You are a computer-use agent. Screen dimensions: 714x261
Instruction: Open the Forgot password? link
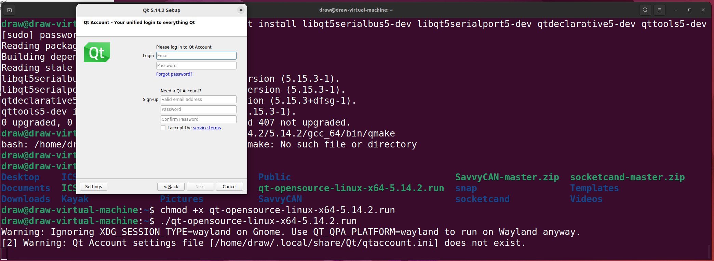click(x=174, y=74)
